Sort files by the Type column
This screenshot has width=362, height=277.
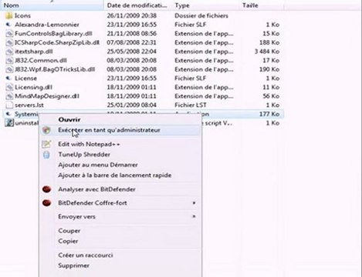205,5
